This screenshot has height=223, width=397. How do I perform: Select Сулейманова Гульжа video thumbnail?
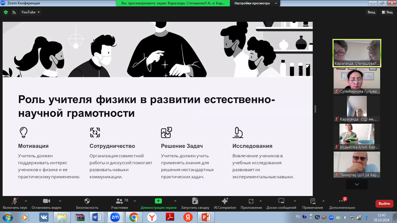point(357,81)
